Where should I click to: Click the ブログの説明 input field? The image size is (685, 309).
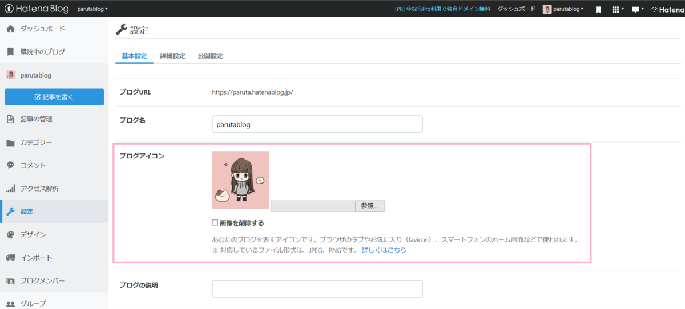click(317, 289)
